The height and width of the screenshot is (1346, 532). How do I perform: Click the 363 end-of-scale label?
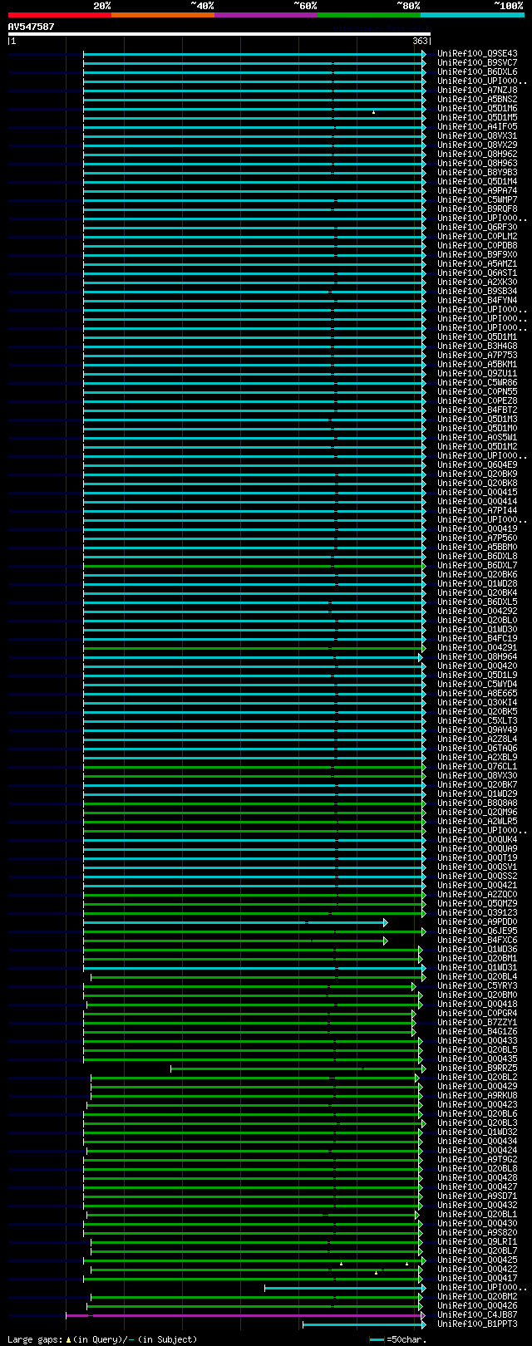(x=420, y=41)
